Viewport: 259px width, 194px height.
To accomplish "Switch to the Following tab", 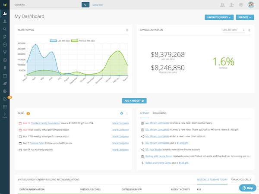I will point(159,113).
